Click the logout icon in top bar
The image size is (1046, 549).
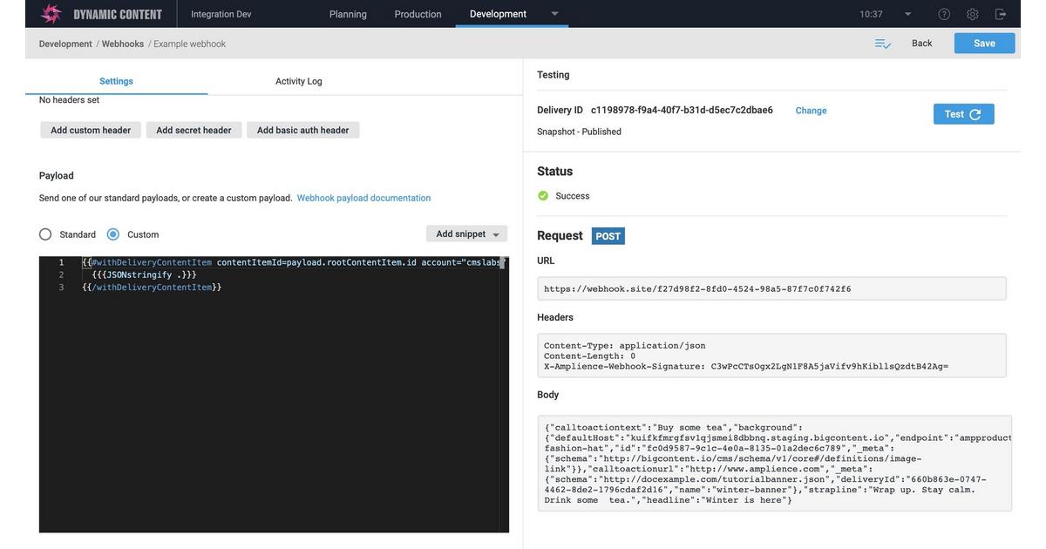pos(1001,14)
